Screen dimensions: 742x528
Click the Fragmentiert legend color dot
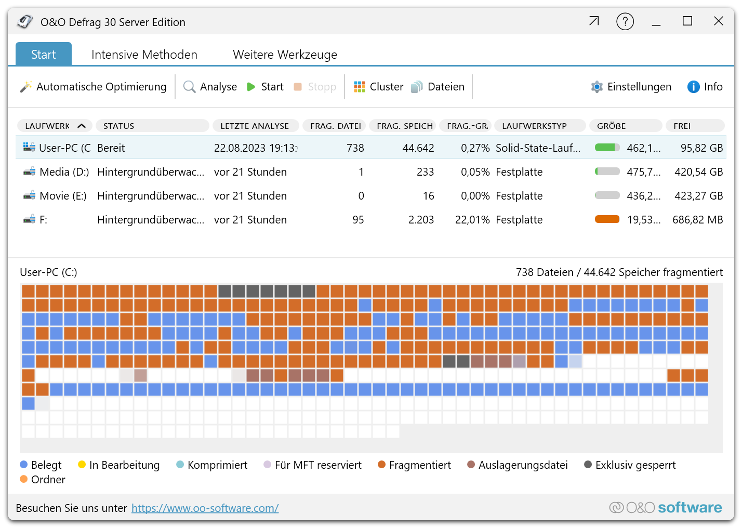(x=382, y=465)
